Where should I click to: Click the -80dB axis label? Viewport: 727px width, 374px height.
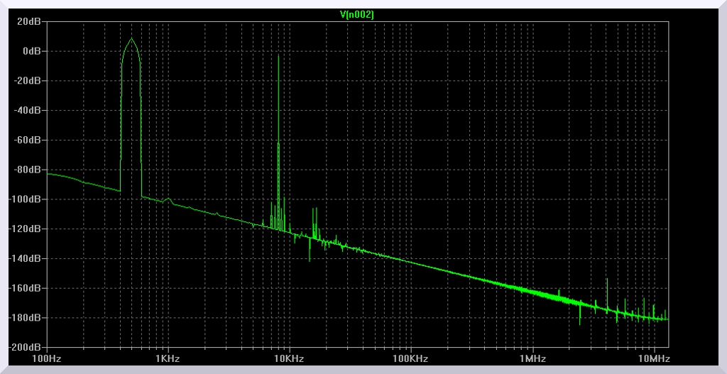(x=28, y=170)
